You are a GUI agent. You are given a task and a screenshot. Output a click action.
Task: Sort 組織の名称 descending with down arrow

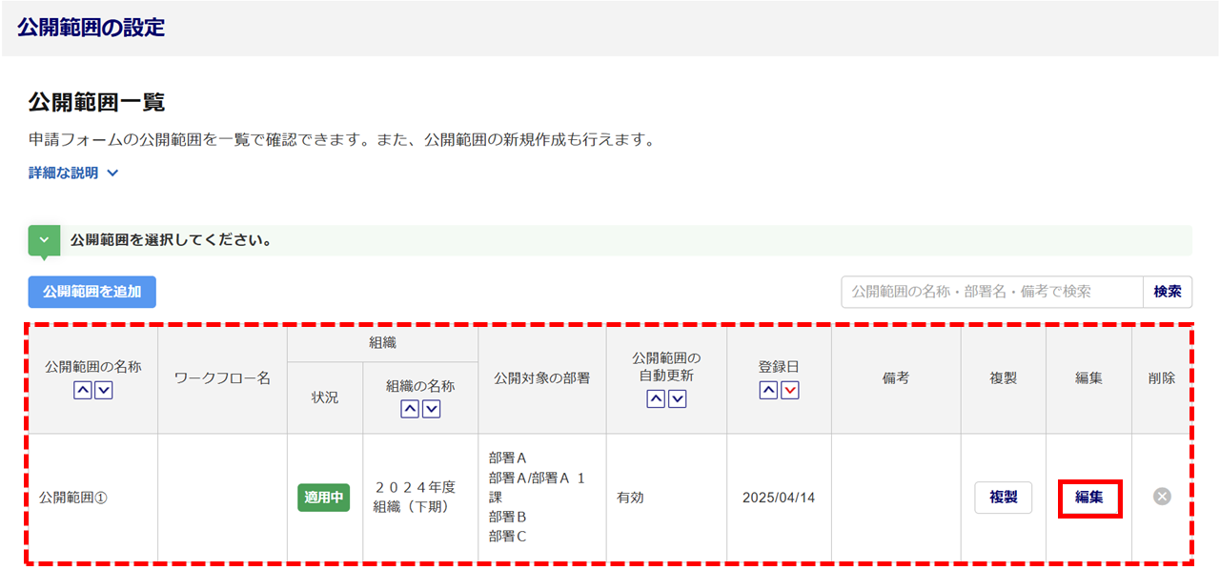click(x=431, y=409)
